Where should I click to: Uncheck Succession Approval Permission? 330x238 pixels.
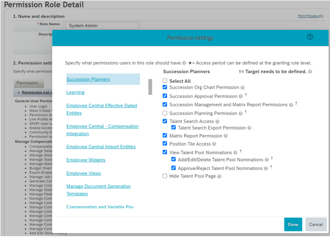(165, 96)
